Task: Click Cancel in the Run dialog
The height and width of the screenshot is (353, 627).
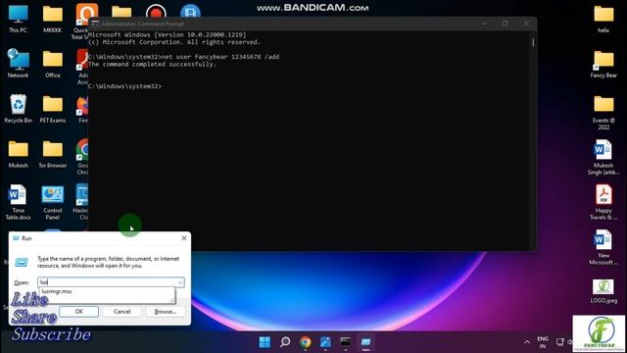Action: [121, 312]
